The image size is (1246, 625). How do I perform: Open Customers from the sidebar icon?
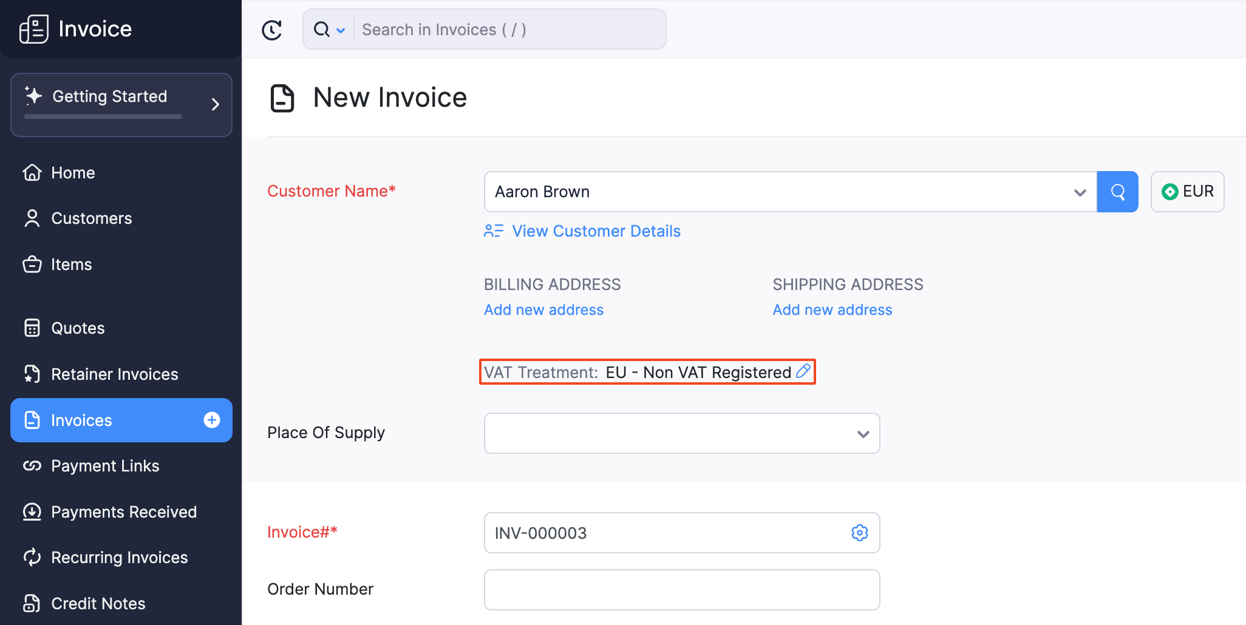pyautogui.click(x=32, y=218)
